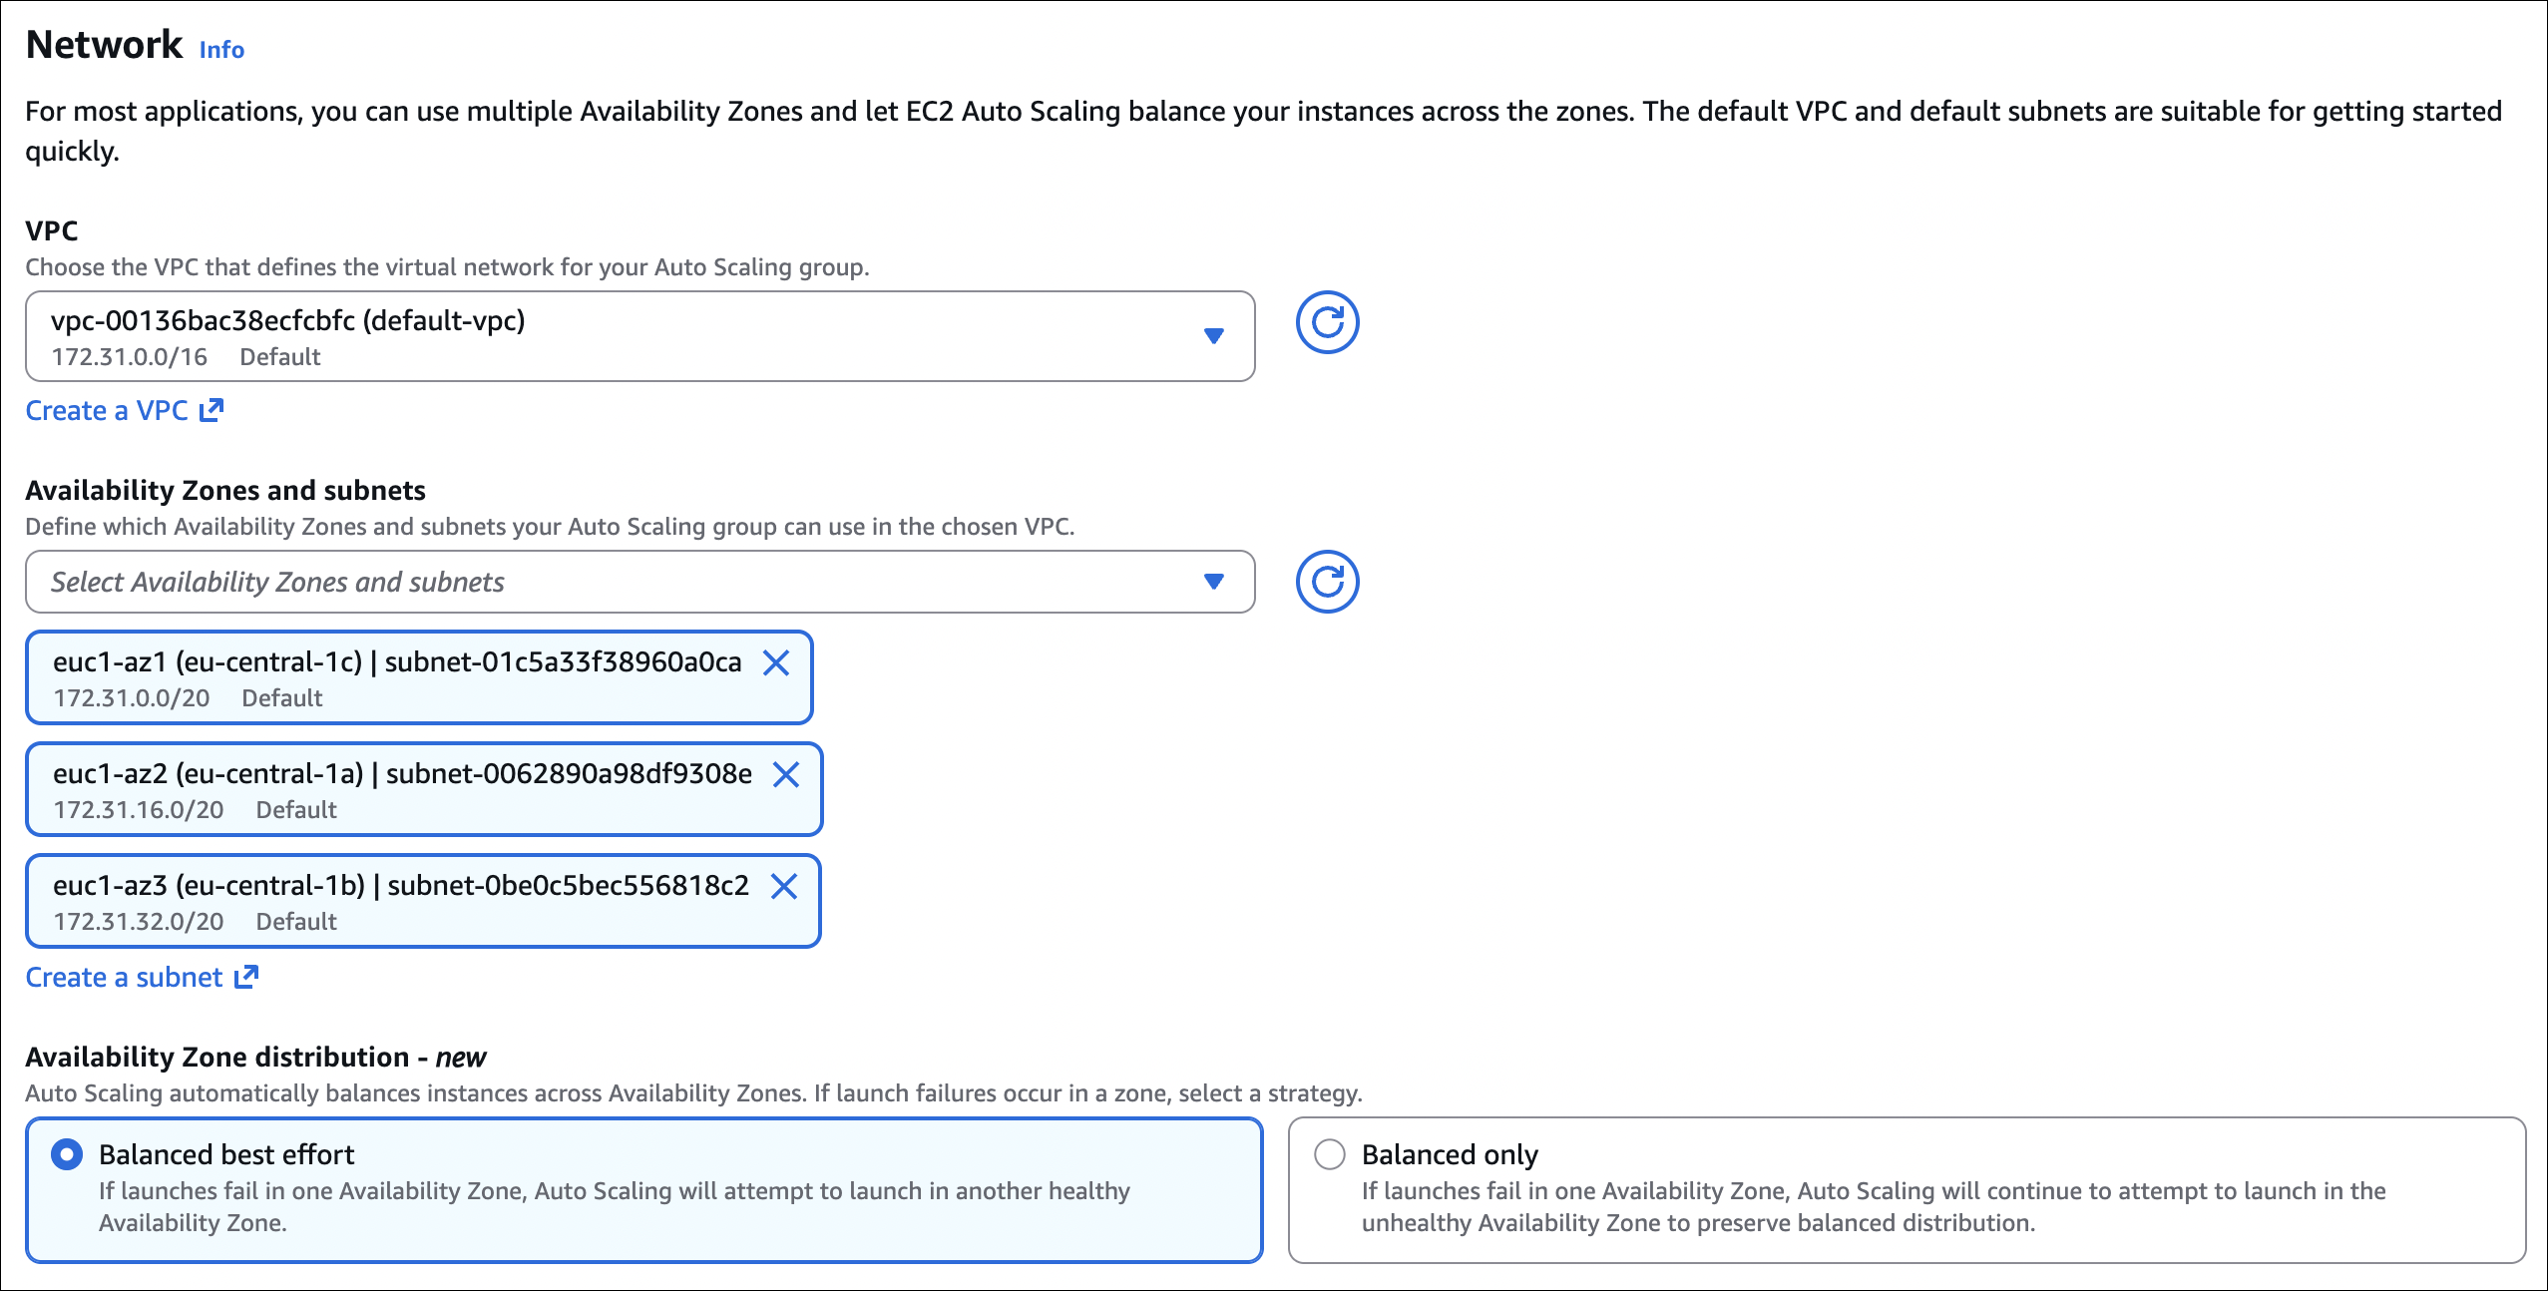Viewport: 2548px width, 1291px height.
Task: Refresh the VPC list
Action: 1327,322
